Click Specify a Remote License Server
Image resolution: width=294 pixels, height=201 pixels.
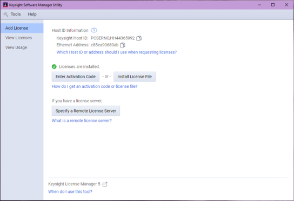tap(86, 111)
